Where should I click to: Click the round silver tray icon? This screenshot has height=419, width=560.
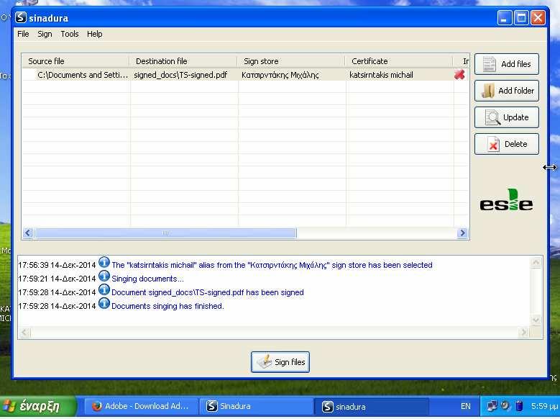pos(505,406)
